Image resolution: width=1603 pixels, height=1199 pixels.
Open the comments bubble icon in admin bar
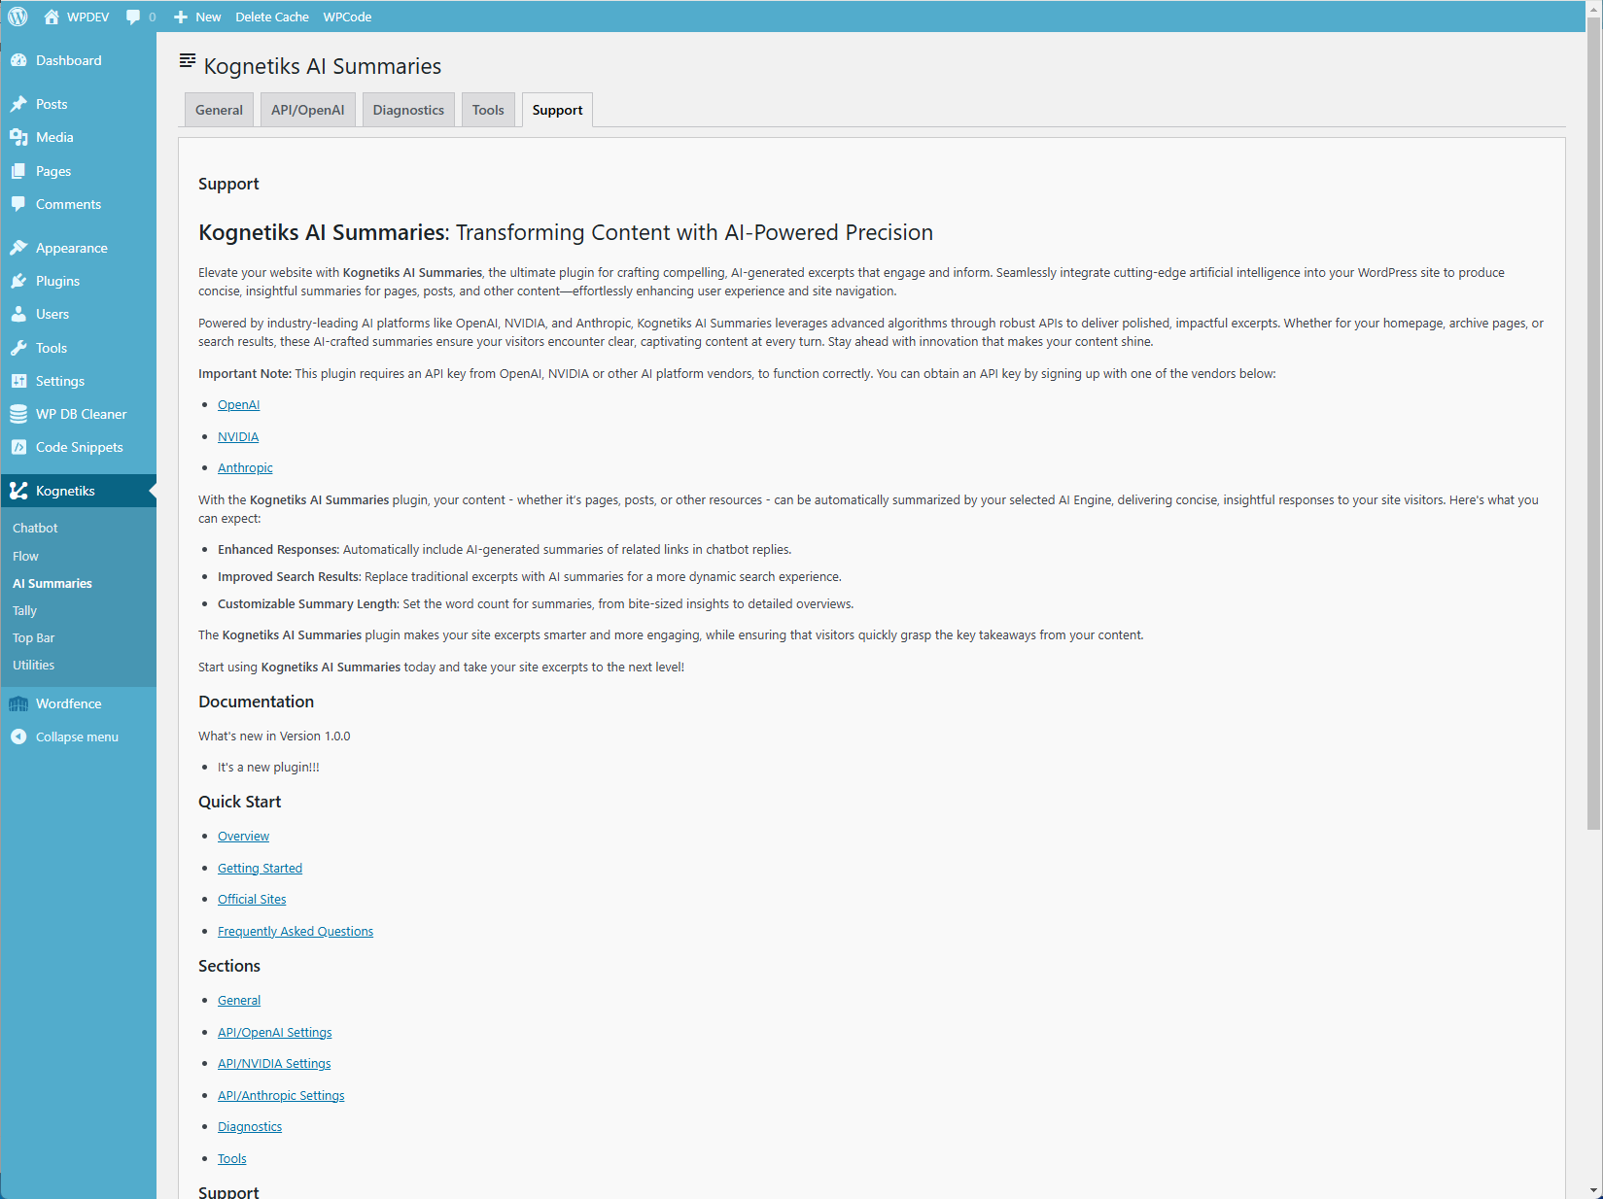[133, 17]
